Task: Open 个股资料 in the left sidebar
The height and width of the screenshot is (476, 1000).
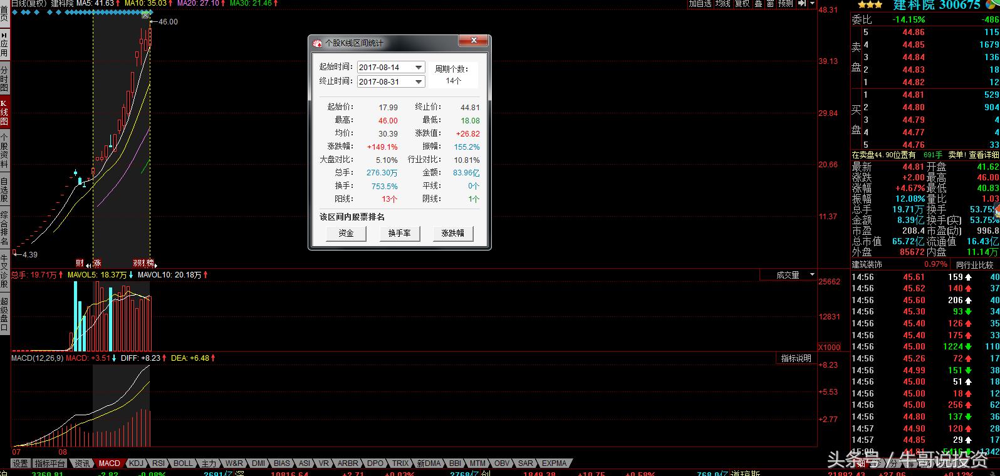Action: click(4, 151)
